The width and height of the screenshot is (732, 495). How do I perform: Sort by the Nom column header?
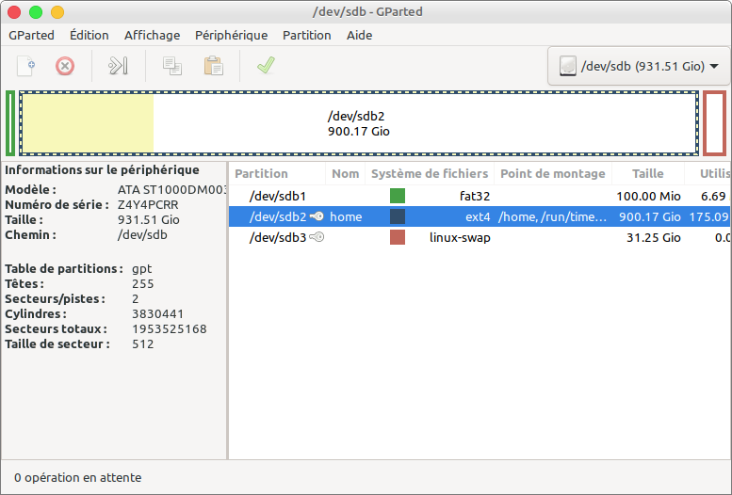[x=346, y=173]
